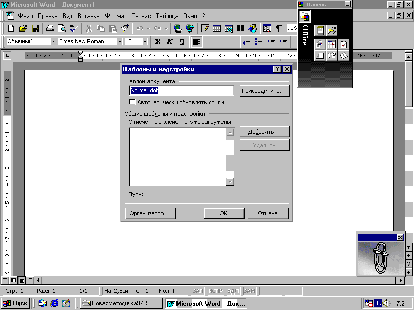Click document vertical scrollbar up arrow
This screenshot has height=310, width=414.
coord(408,56)
